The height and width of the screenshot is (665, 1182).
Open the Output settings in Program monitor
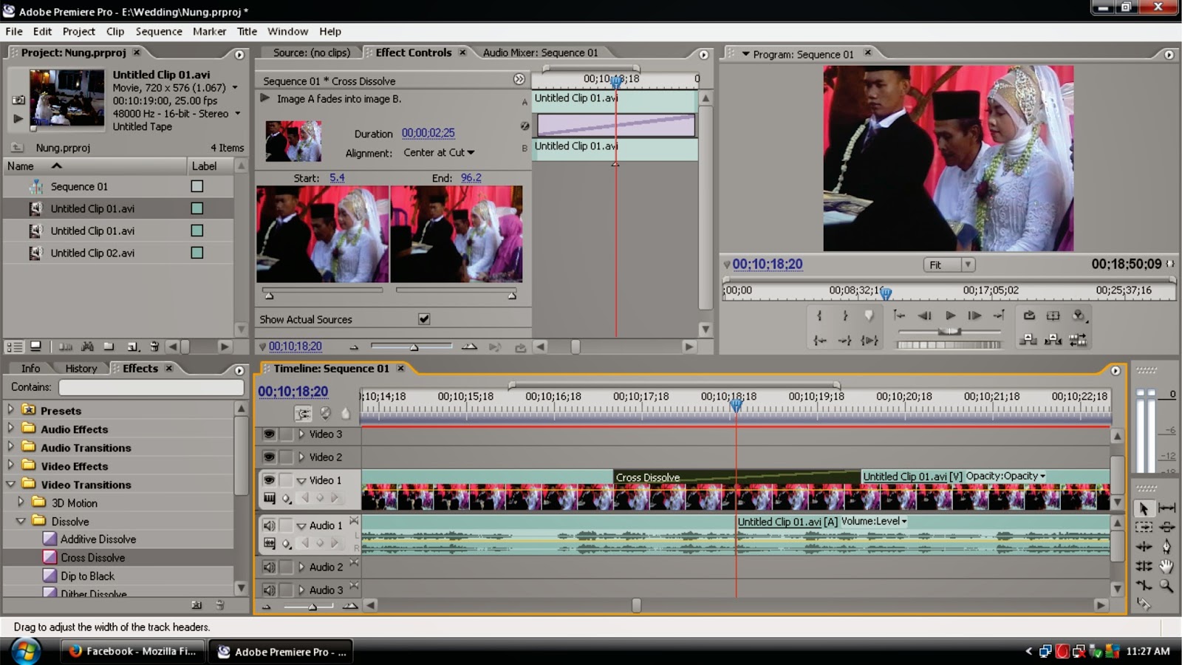[1079, 316]
